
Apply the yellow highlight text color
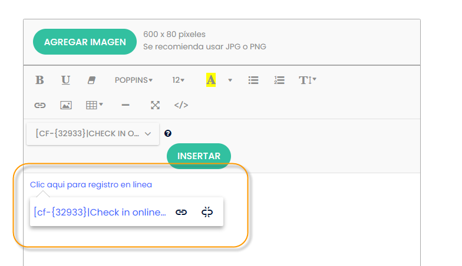click(x=210, y=80)
